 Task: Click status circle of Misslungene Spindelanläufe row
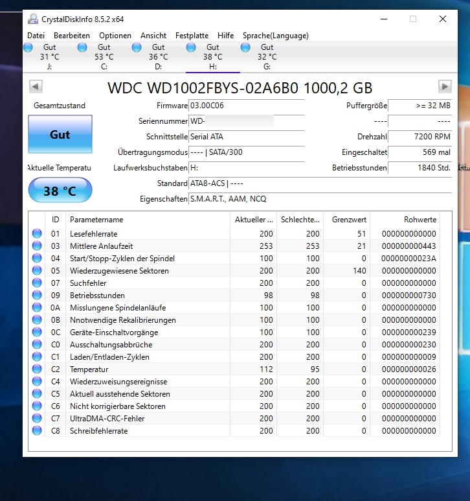tap(37, 307)
